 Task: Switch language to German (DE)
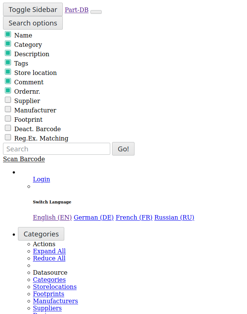[94, 217]
